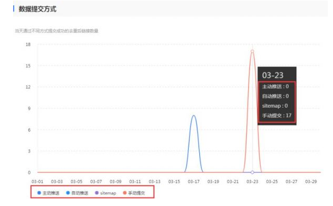Select the 03-23 tooltip date header
This screenshot has width=333, height=206.
pyautogui.click(x=273, y=75)
